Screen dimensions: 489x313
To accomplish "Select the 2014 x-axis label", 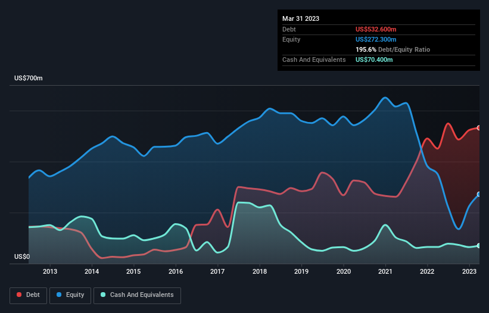I will [92, 271].
